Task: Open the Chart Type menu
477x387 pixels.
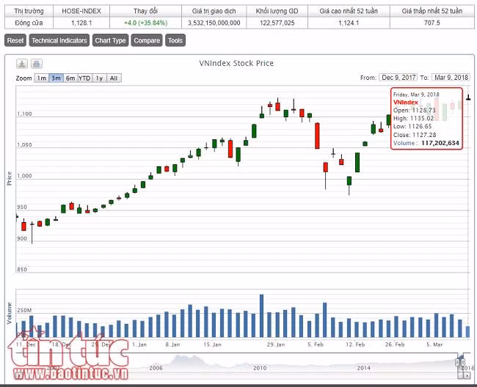Action: click(x=110, y=40)
